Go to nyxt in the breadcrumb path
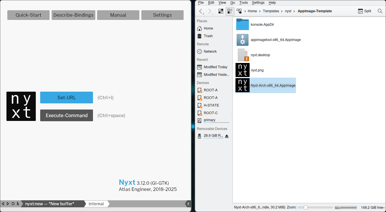Viewport: 386px width, 212px height. pyautogui.click(x=288, y=11)
